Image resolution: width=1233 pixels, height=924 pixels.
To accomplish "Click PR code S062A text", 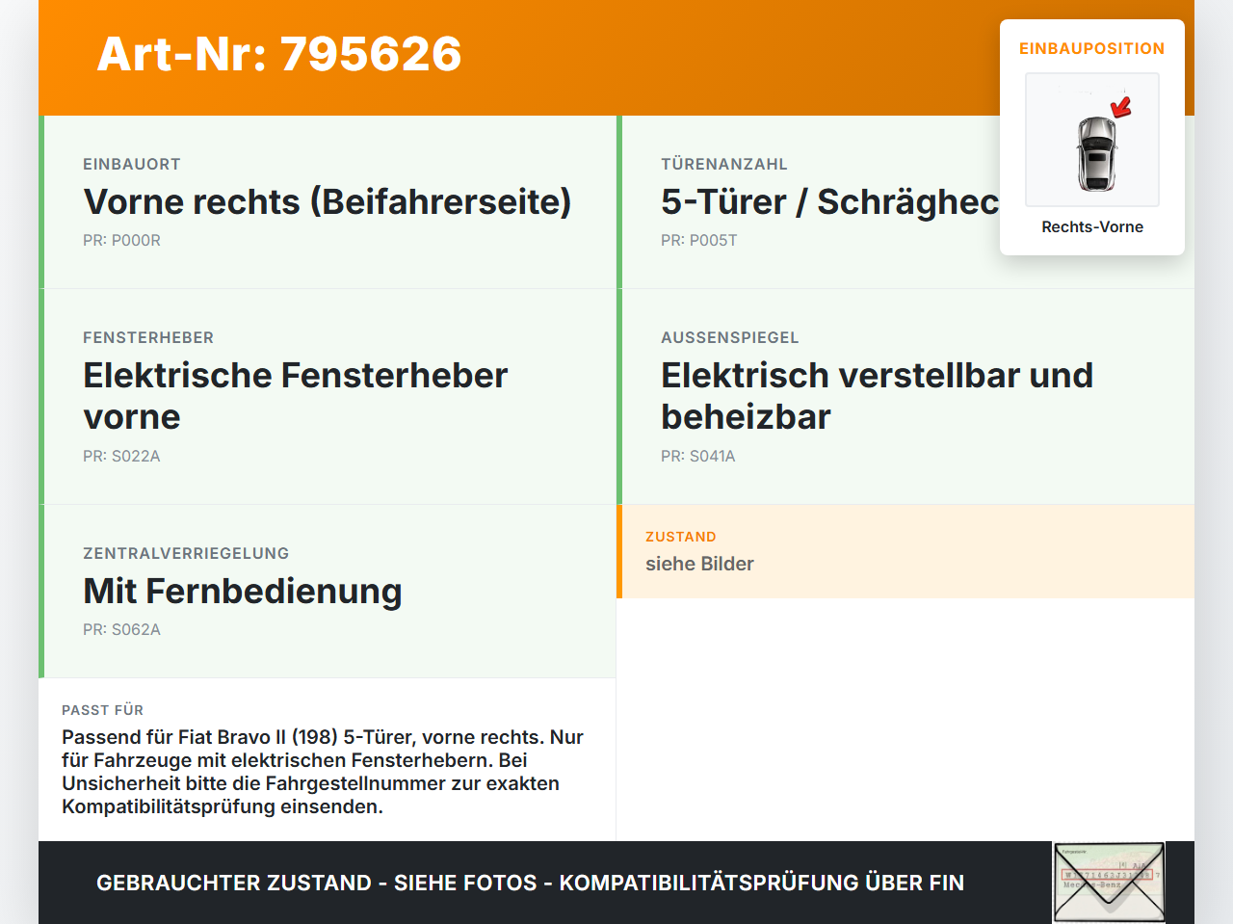I will tap(121, 629).
